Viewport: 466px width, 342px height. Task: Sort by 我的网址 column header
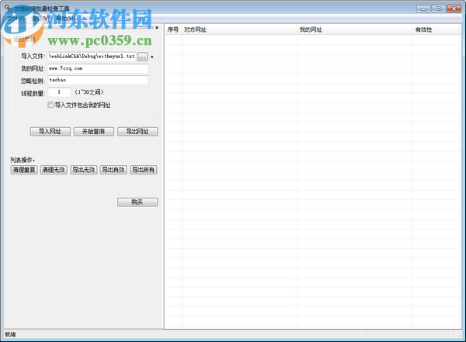[x=355, y=29]
